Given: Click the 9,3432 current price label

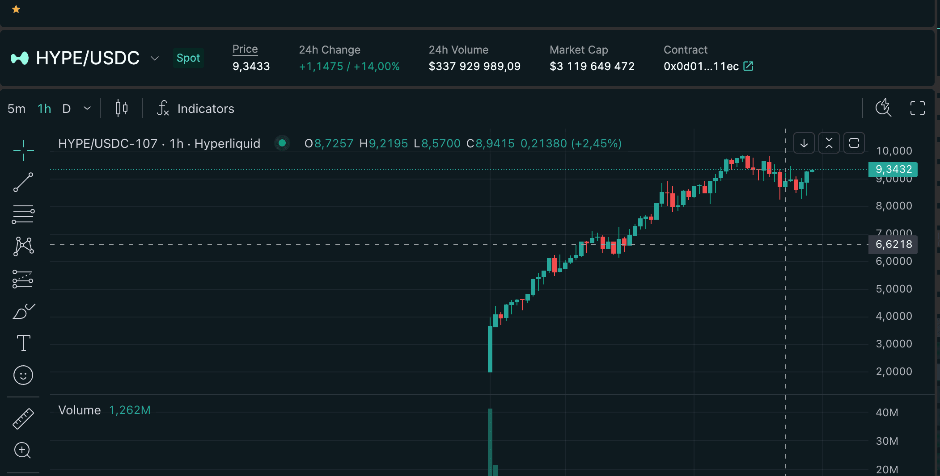Looking at the screenshot, I should [893, 169].
